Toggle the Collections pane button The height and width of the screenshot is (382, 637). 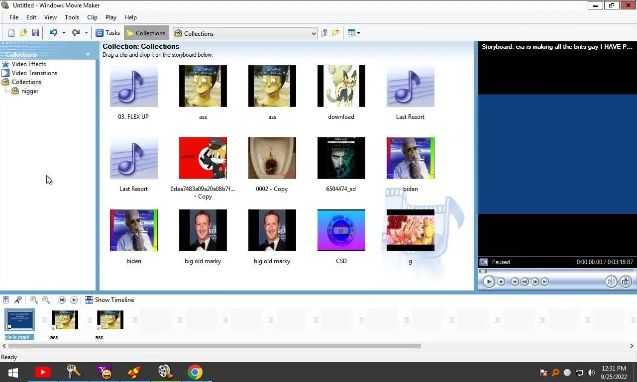(146, 33)
